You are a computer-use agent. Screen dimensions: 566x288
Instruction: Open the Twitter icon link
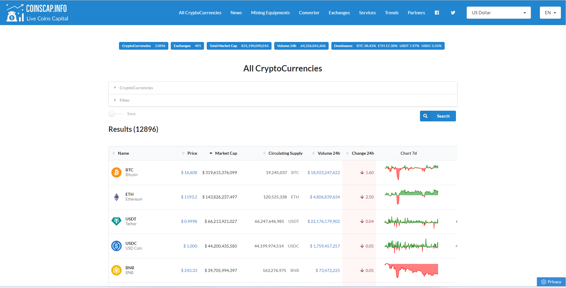click(453, 12)
